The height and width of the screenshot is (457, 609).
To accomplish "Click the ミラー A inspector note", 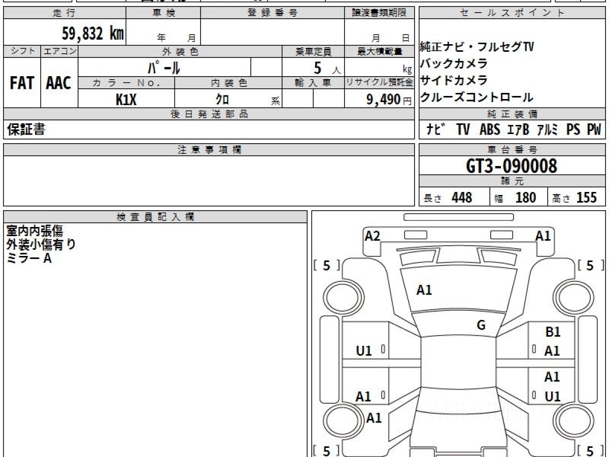I will [x=29, y=258].
